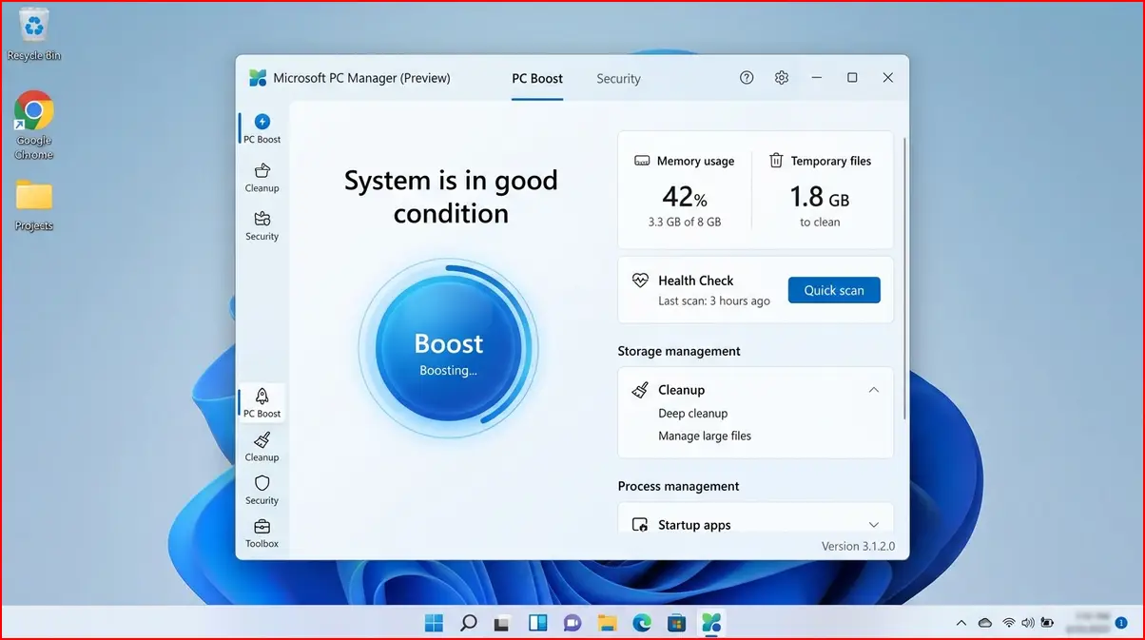The image size is (1145, 640).
Task: Click PC Manager icon in the taskbar
Action: [x=711, y=623]
